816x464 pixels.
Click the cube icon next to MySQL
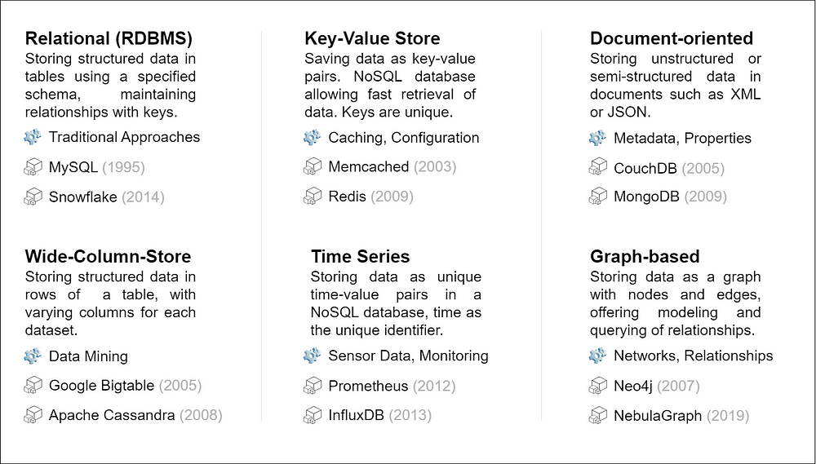[33, 168]
